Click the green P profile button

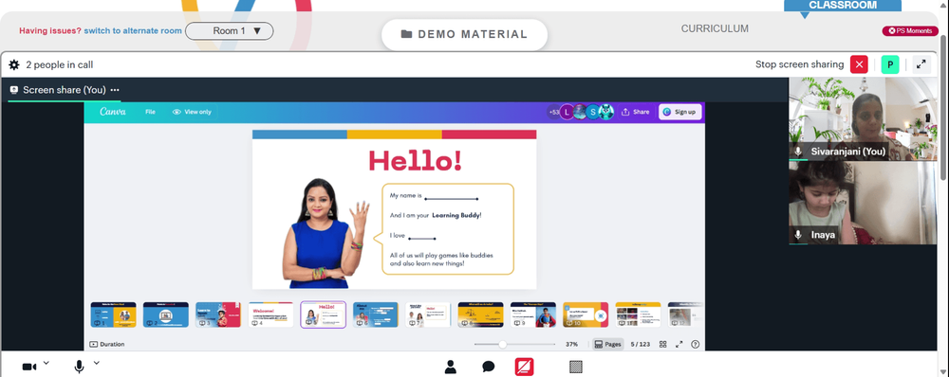point(890,64)
